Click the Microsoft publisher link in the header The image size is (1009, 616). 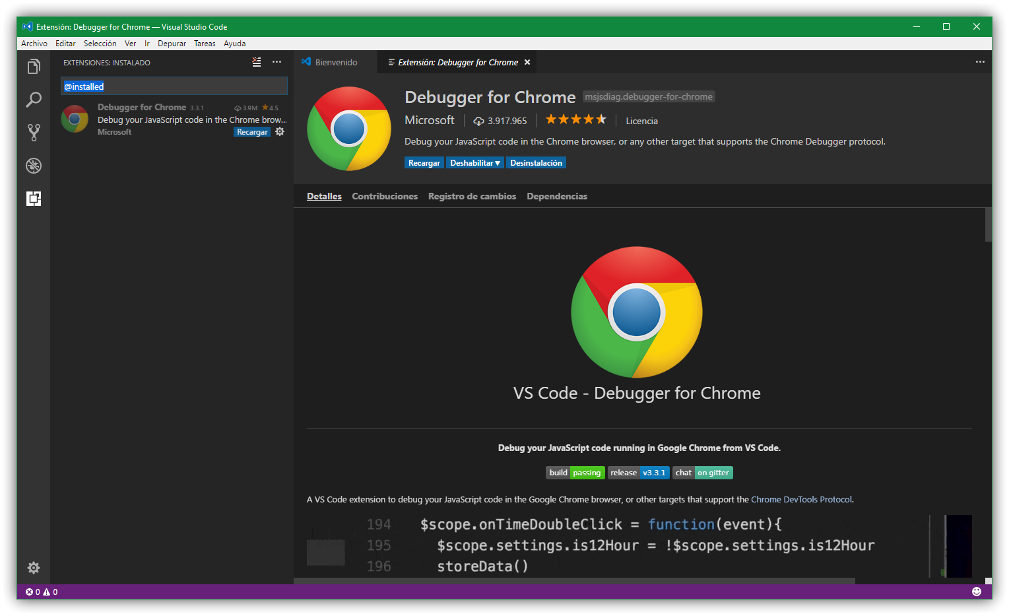click(x=430, y=120)
